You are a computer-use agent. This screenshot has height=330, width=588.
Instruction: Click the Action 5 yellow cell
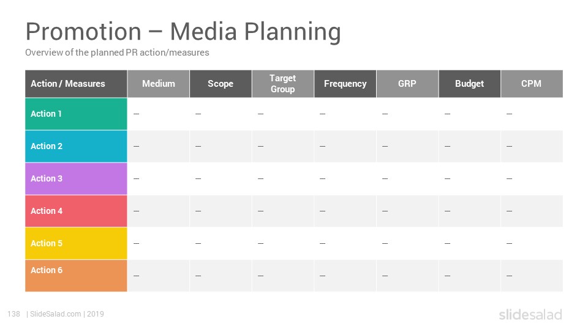tap(76, 243)
